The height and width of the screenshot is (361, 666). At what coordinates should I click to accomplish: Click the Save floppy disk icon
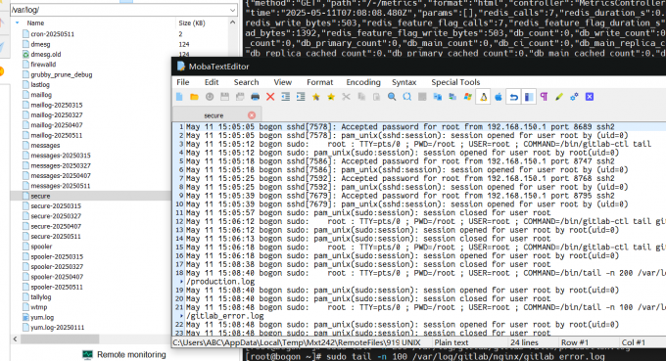224,97
